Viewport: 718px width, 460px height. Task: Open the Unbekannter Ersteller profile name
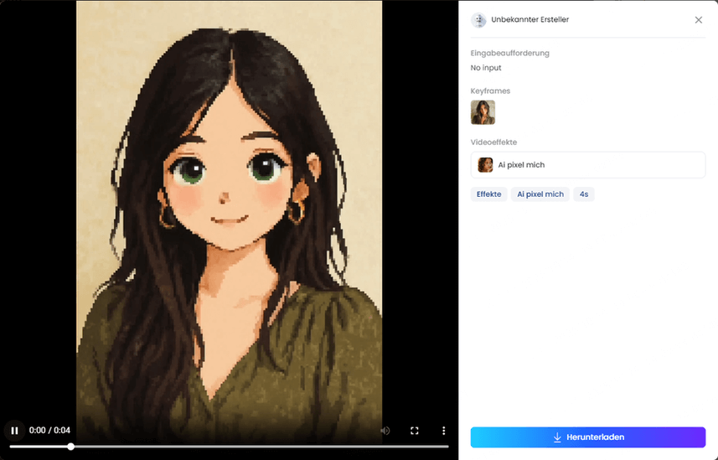[529, 20]
